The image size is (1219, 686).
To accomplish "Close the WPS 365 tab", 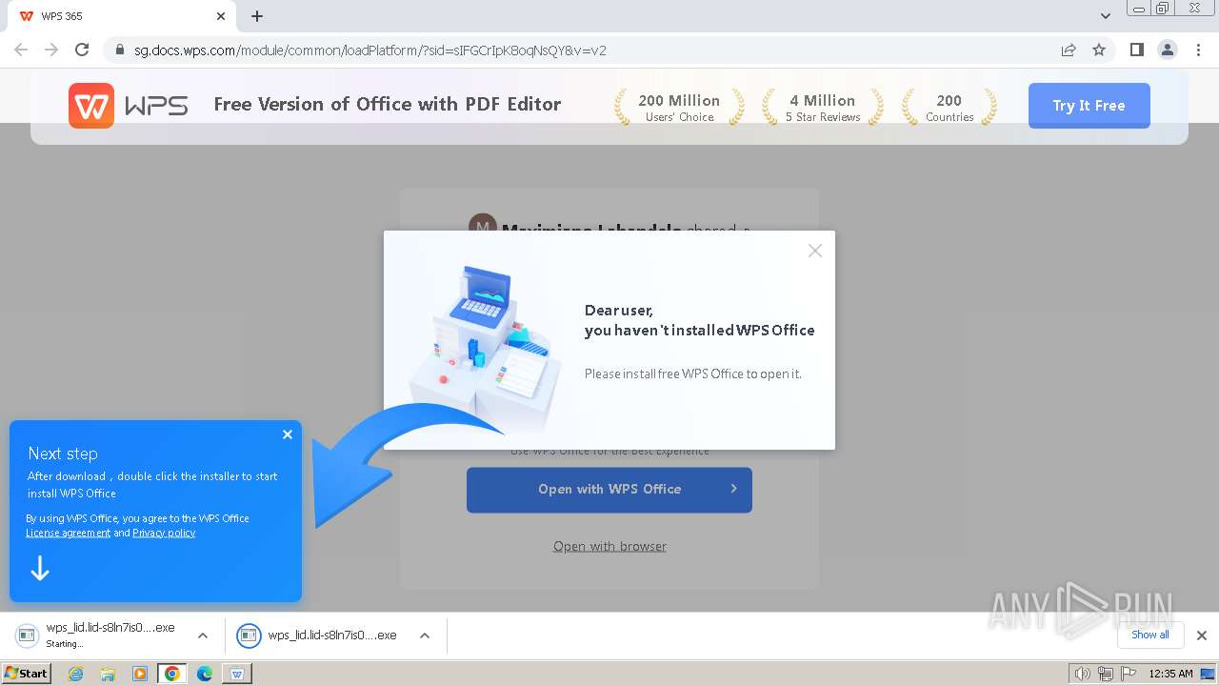I will tap(221, 16).
